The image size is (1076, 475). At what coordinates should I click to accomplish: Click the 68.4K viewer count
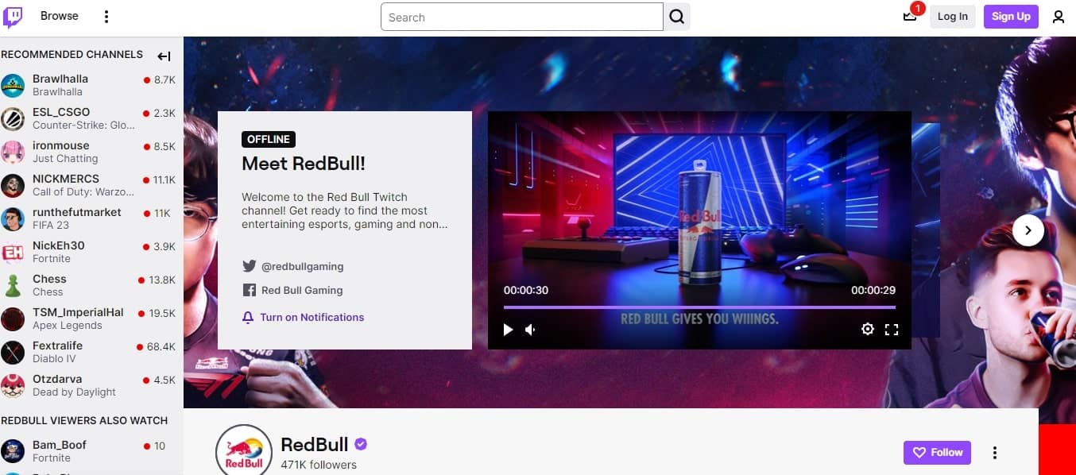tap(161, 347)
